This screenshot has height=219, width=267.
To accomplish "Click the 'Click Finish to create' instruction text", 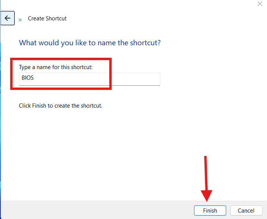I will [x=61, y=106].
